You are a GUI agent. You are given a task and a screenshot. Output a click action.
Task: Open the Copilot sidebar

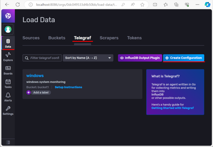[x=207, y=5]
